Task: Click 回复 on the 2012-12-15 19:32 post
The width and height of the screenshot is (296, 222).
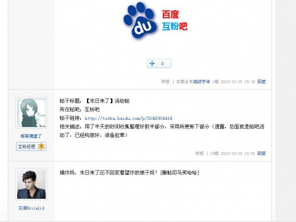Action: (x=262, y=82)
